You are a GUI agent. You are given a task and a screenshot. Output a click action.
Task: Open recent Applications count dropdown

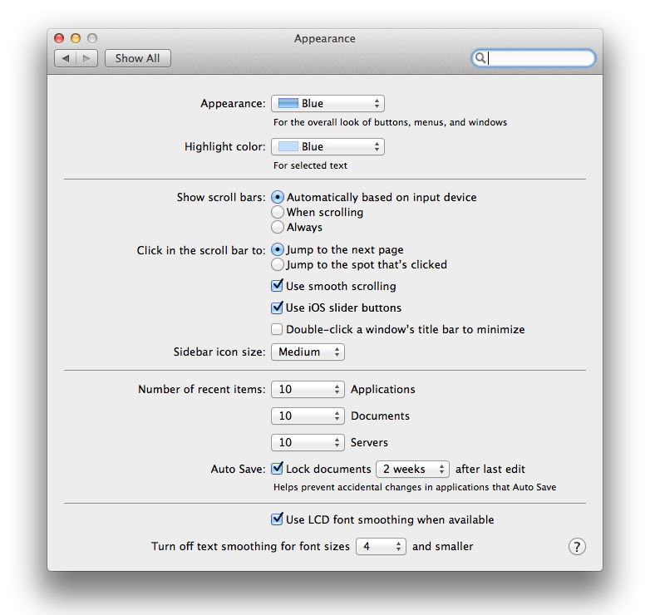pos(308,390)
